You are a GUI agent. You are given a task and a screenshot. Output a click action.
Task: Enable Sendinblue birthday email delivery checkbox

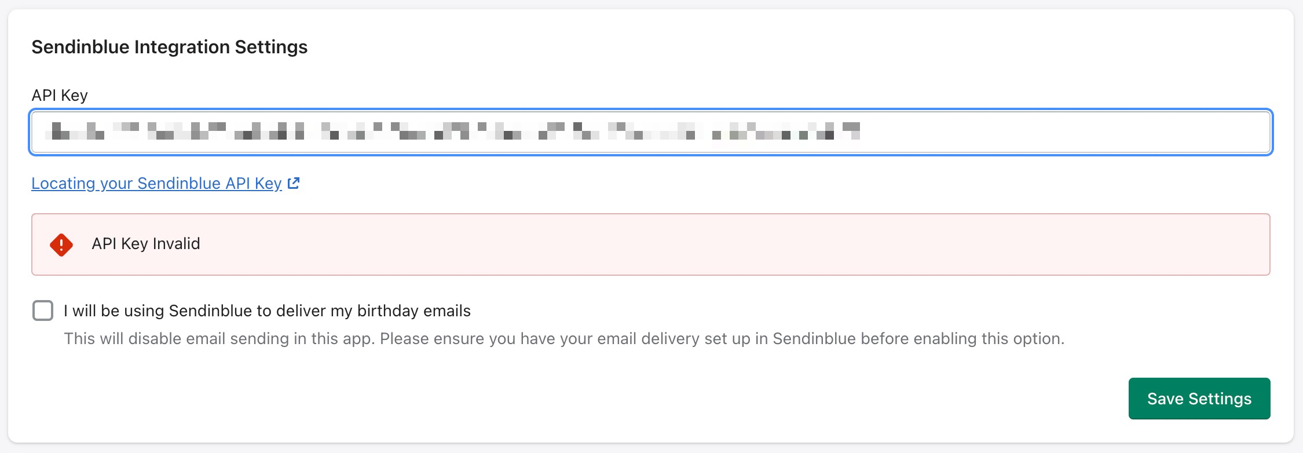pos(43,310)
